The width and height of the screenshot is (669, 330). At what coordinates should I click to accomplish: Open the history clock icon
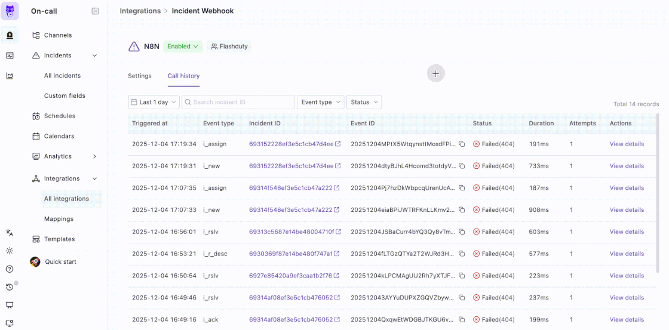10,288
